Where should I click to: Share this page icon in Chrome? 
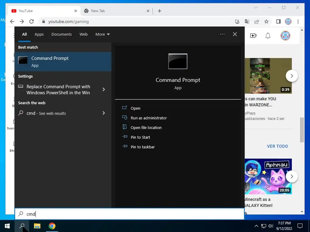(257, 21)
